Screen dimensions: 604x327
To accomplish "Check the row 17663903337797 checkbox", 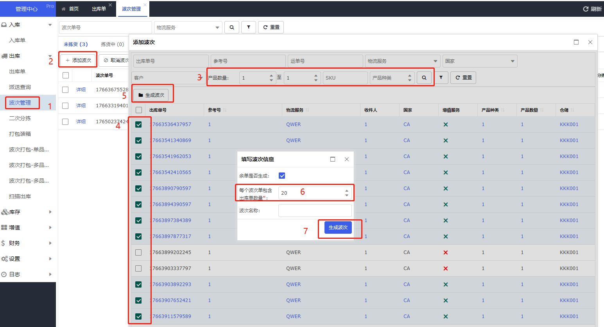I will click(x=138, y=268).
